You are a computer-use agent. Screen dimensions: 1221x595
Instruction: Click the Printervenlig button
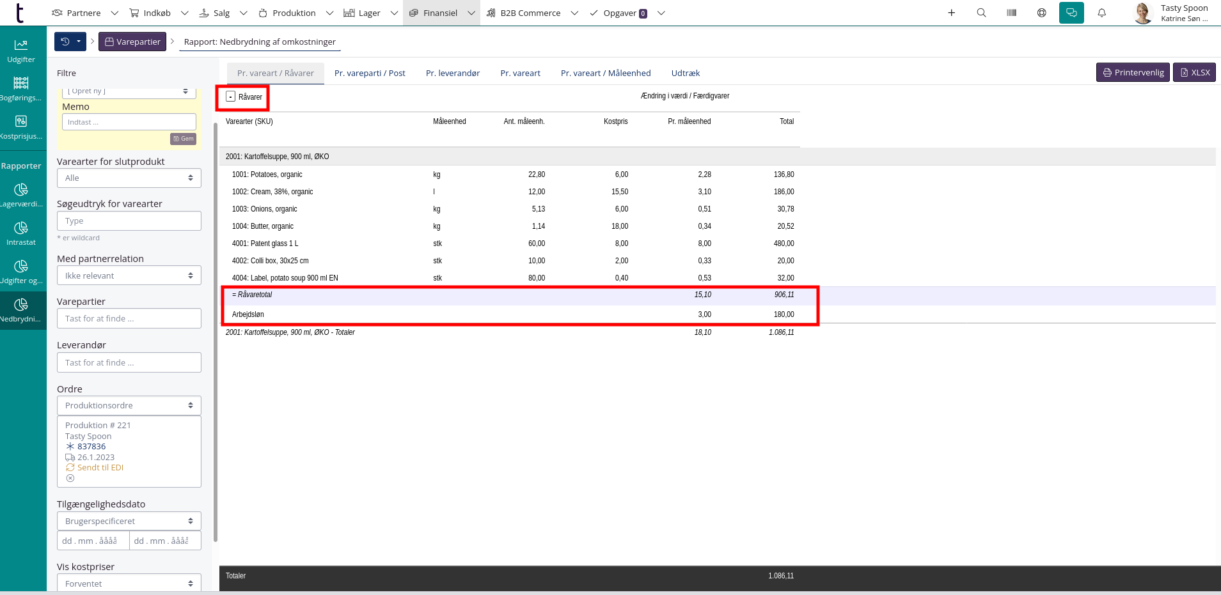coord(1133,72)
